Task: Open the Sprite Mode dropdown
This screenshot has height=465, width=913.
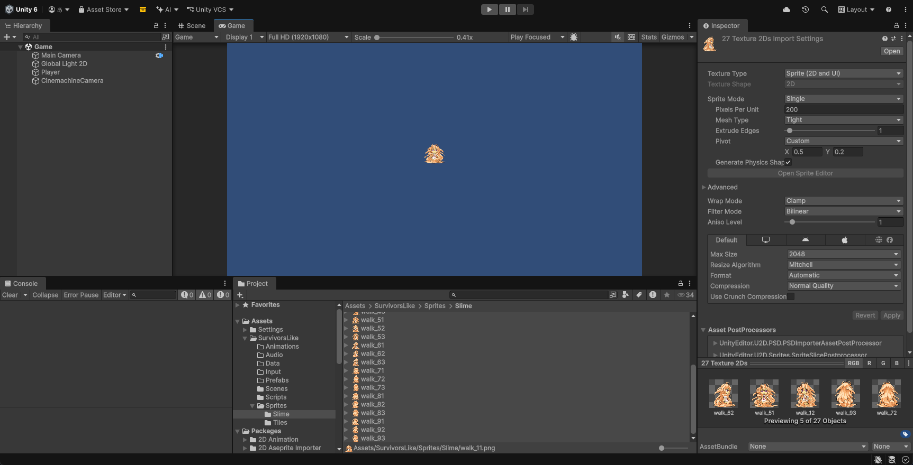Action: (844, 99)
